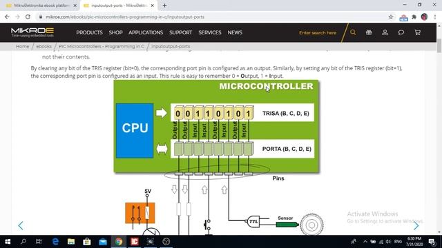Open SUPPORT menu
This screenshot has width=442, height=248.
click(181, 32)
